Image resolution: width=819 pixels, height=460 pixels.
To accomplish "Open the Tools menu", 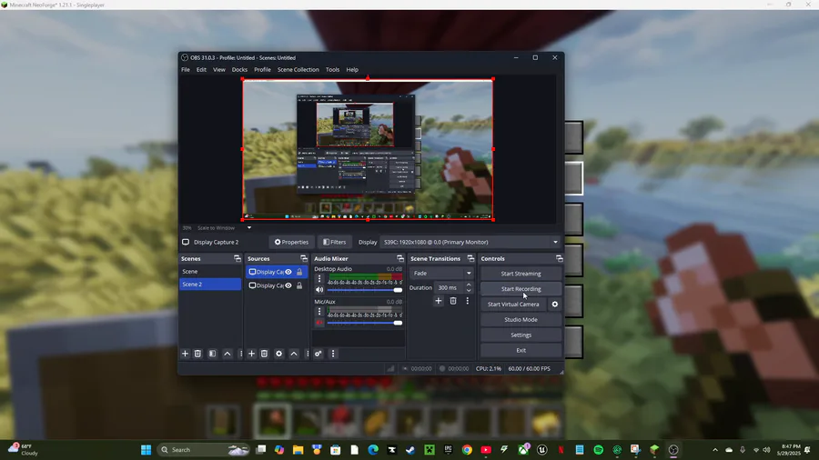I will [332, 69].
